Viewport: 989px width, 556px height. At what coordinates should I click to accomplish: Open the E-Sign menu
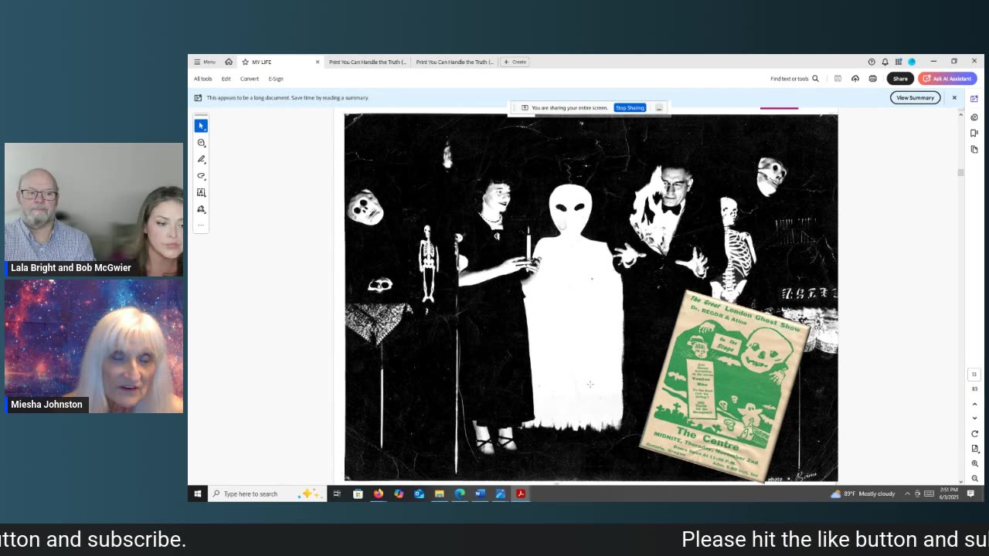[276, 79]
